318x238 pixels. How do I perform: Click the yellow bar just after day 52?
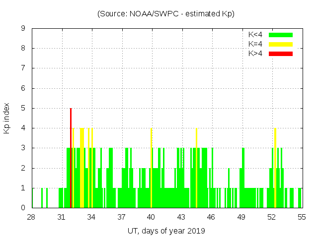275,168
